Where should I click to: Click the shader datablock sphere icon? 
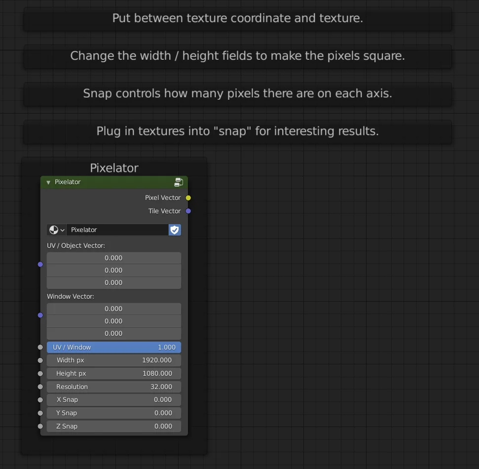click(52, 230)
